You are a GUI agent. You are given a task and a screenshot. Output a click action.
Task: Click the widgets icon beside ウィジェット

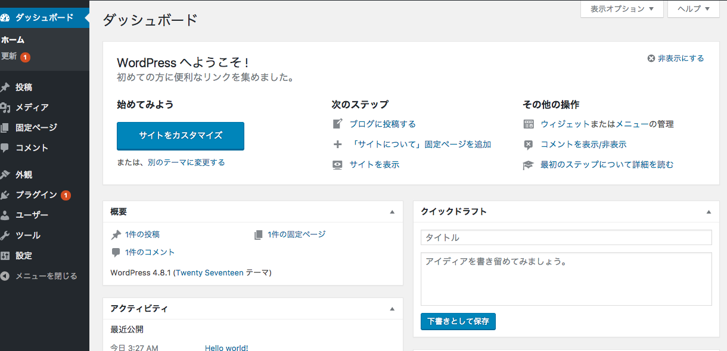pyautogui.click(x=529, y=124)
